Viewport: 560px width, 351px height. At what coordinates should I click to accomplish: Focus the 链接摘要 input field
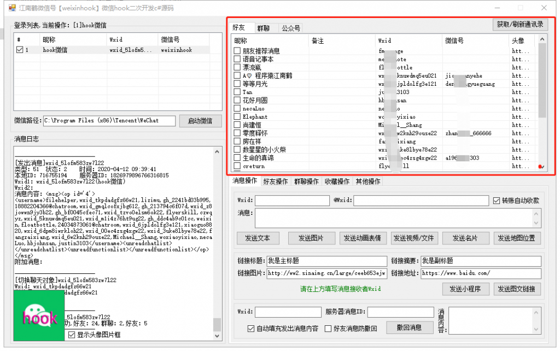(x=481, y=261)
